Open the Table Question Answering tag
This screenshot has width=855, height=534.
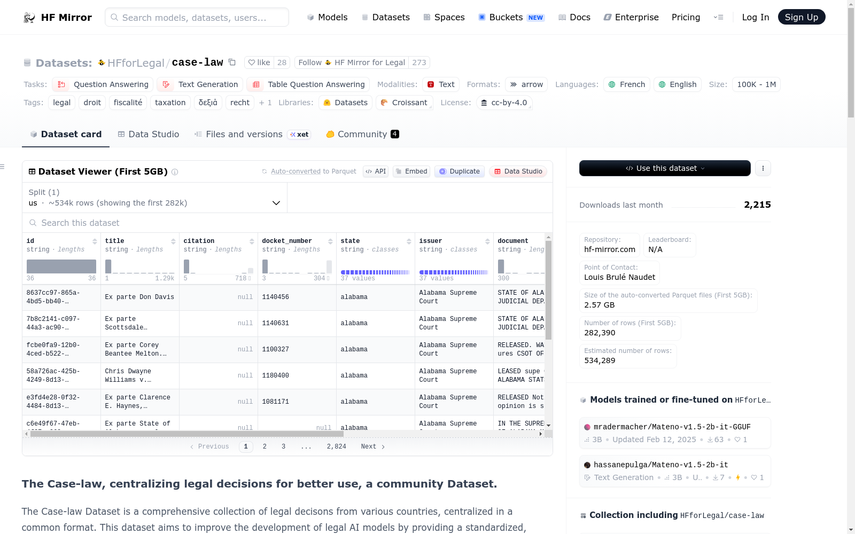click(x=308, y=84)
